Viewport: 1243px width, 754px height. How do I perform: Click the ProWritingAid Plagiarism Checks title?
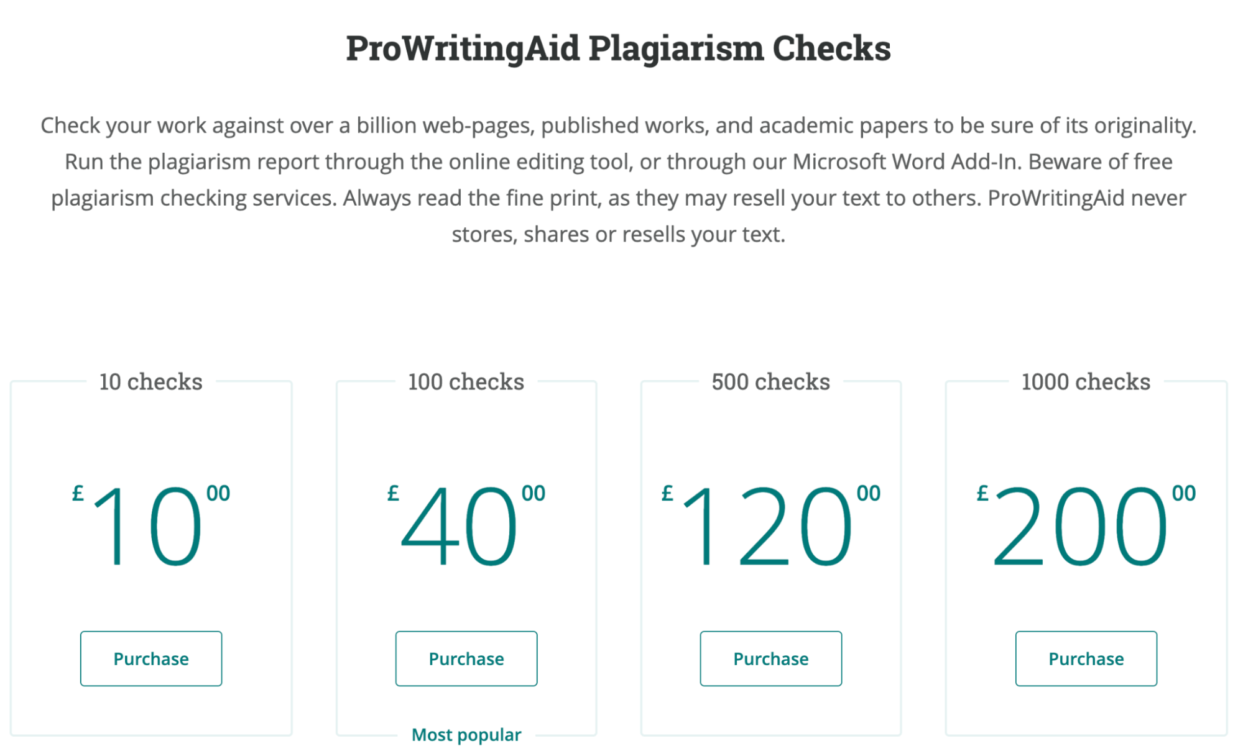(619, 48)
